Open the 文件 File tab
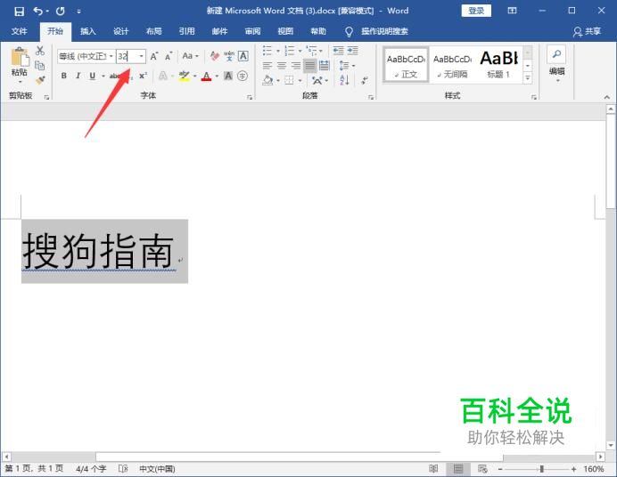This screenshot has width=617, height=477. pyautogui.click(x=20, y=31)
